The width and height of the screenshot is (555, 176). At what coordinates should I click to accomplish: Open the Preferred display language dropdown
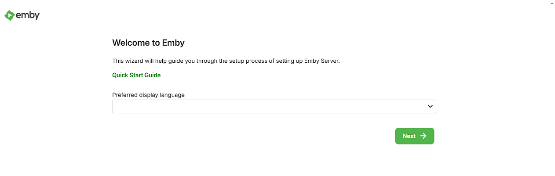click(274, 107)
